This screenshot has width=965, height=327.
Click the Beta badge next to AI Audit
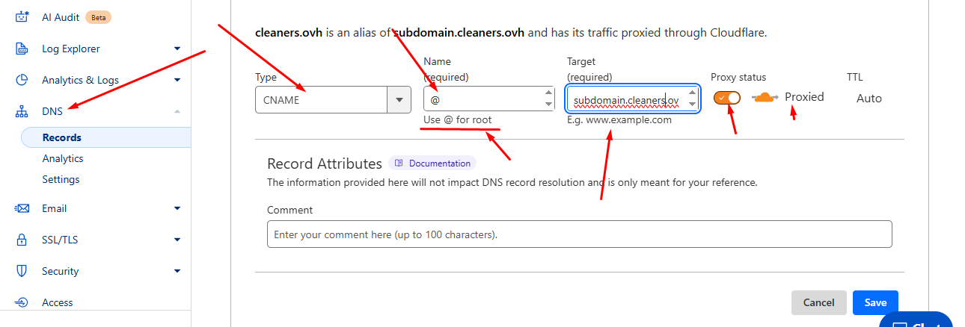pos(99,16)
